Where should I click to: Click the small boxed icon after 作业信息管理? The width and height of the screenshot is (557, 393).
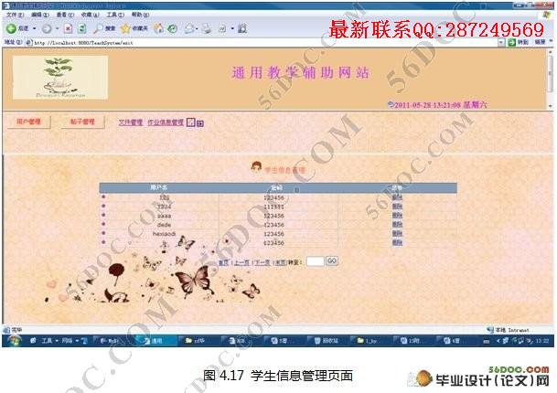(x=191, y=122)
